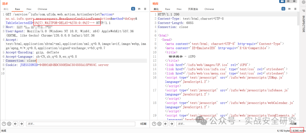The image size is (306, 133).
Task: Click the Accept-Language request header line
Action: [x=41, y=57]
